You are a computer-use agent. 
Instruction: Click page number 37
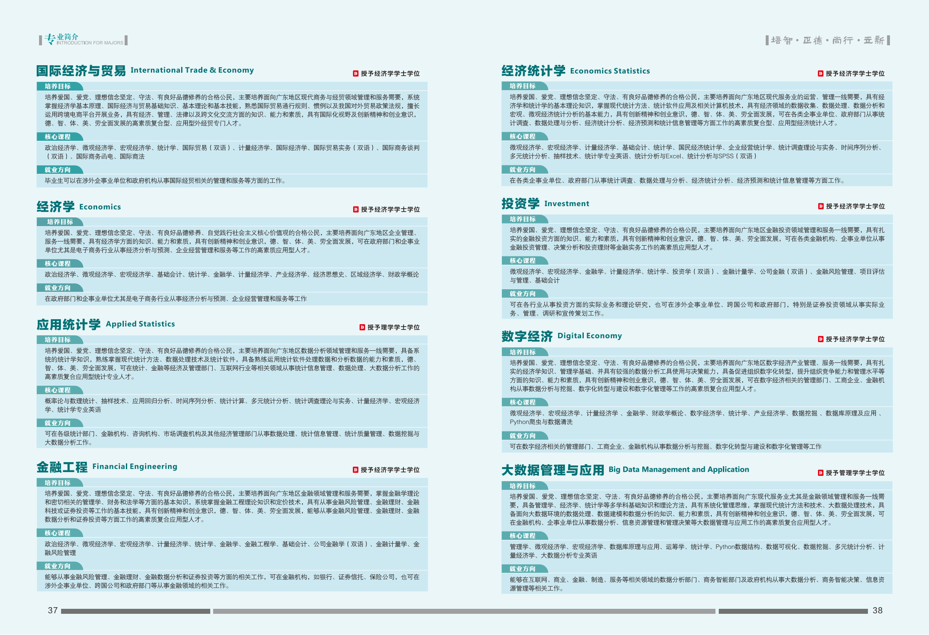point(53,610)
